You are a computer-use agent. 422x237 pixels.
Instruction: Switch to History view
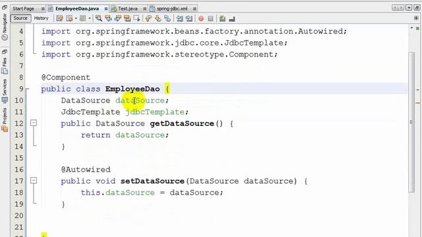pyautogui.click(x=41, y=18)
